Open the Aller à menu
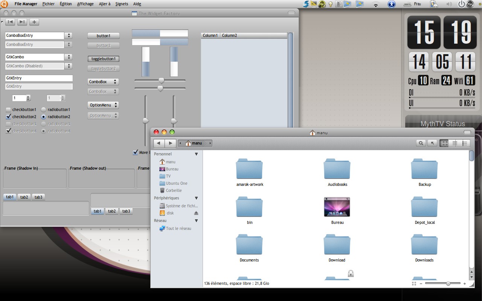482x301 pixels. [105, 4]
